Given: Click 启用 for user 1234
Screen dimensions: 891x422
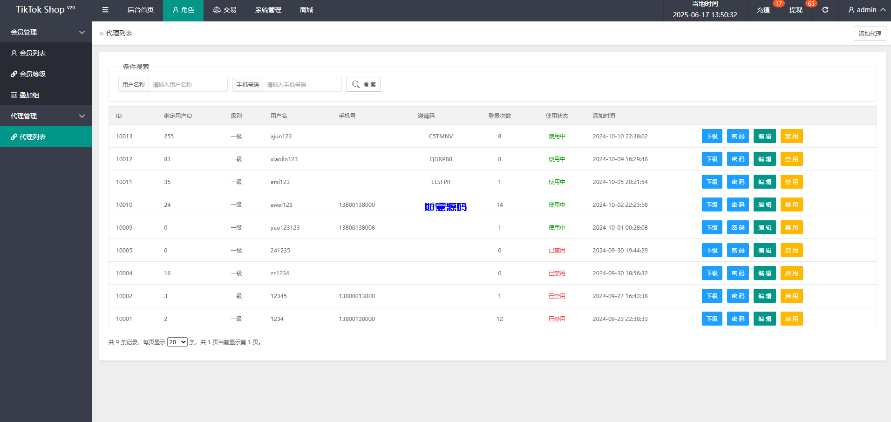Looking at the screenshot, I should [x=792, y=319].
